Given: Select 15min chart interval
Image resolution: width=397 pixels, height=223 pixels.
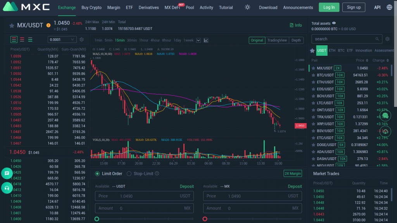Looking at the screenshot, I should pyautogui.click(x=120, y=40).
